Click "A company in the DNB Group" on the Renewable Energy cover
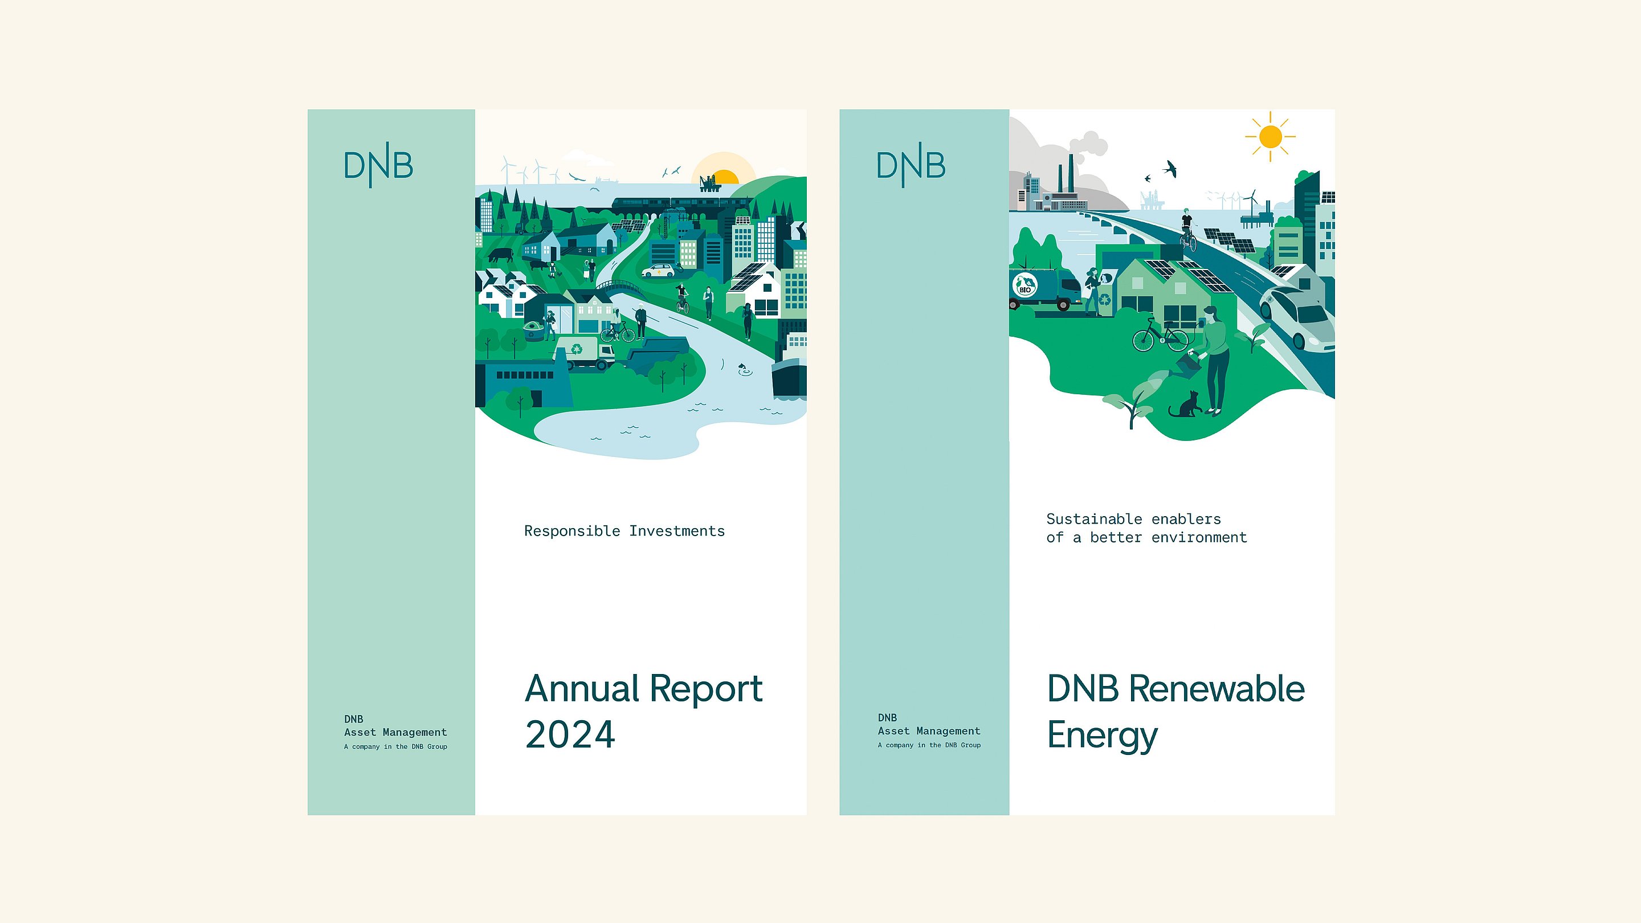1641x923 pixels. 929,745
